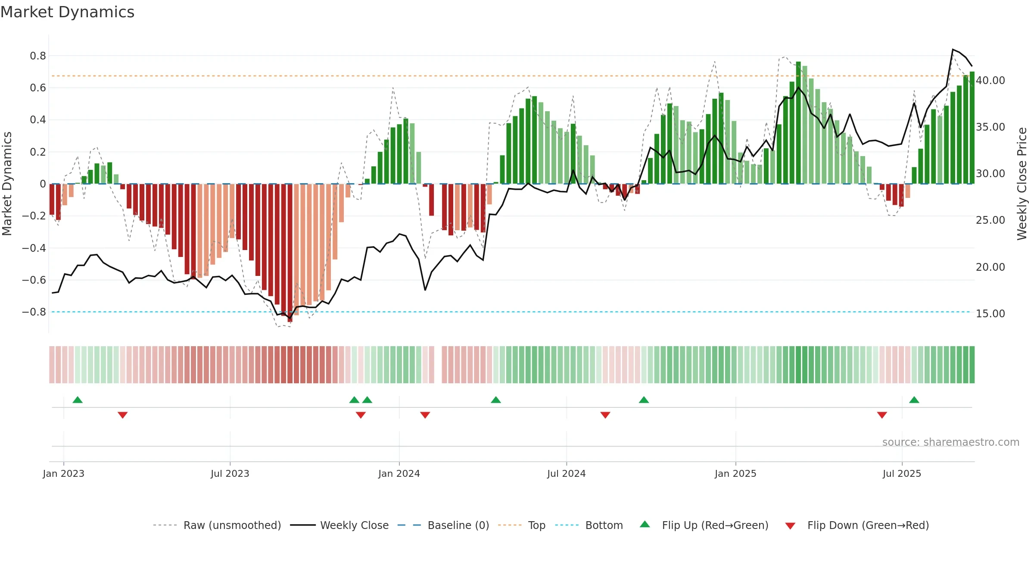Select the flip-up marker in September 2024

tap(644, 400)
